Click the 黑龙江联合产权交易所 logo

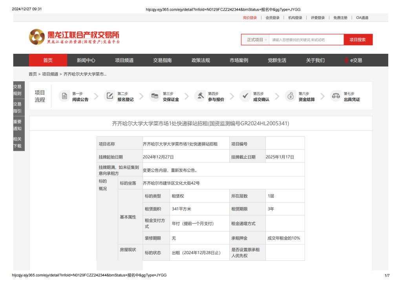click(75, 37)
